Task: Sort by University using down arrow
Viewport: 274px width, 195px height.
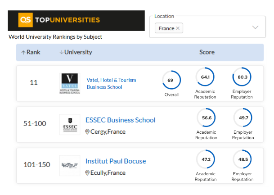Action: tap(61, 52)
